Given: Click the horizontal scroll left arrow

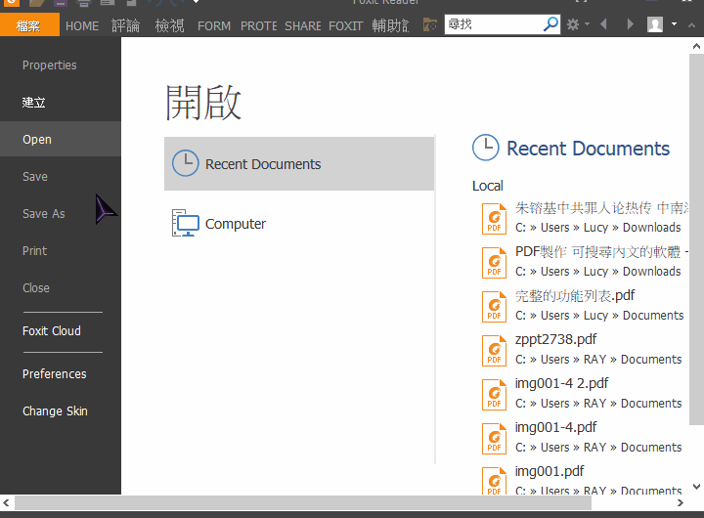Looking at the screenshot, I should 6,502.
